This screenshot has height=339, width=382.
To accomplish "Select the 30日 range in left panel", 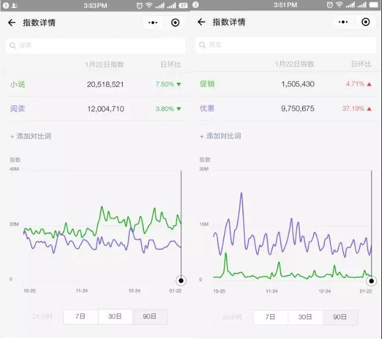I will coord(115,316).
